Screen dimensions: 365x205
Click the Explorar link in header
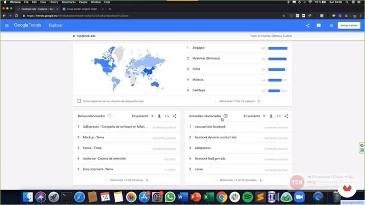56,25
